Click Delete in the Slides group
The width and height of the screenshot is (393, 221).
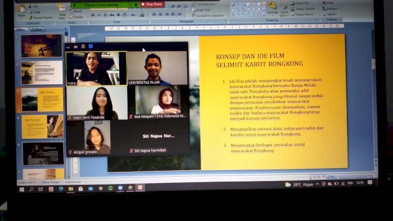[x=76, y=17]
